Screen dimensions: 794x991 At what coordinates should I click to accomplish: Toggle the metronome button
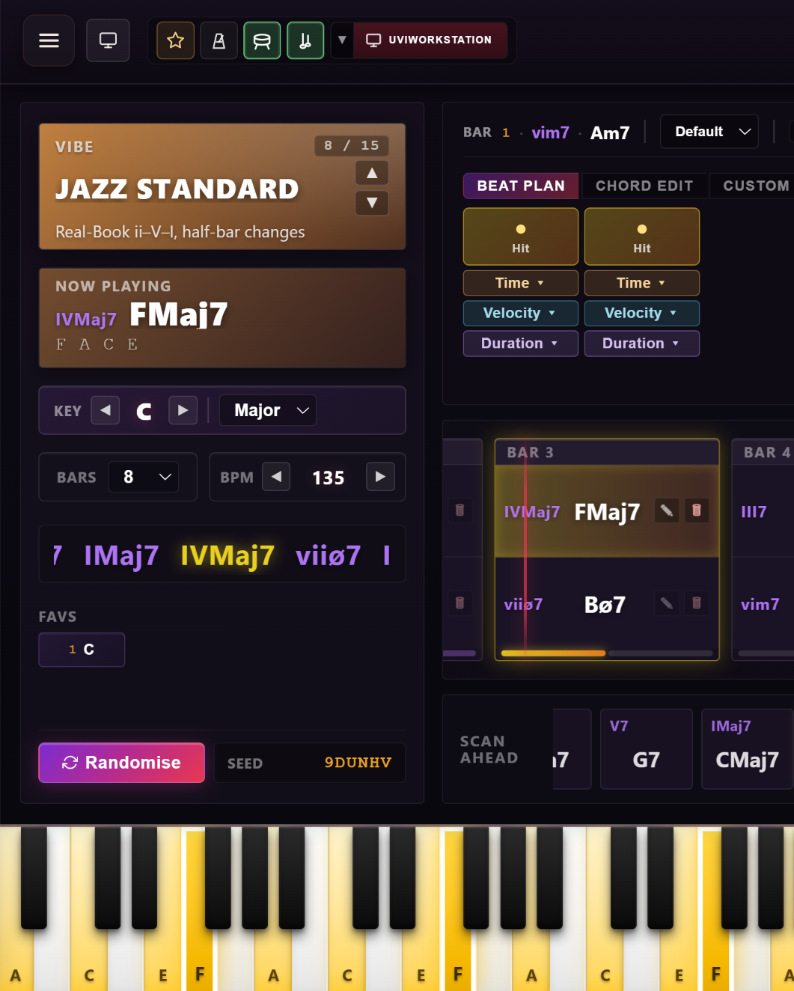219,40
